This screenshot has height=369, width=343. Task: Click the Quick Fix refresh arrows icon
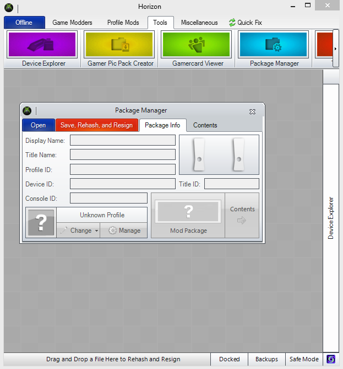[x=232, y=23]
